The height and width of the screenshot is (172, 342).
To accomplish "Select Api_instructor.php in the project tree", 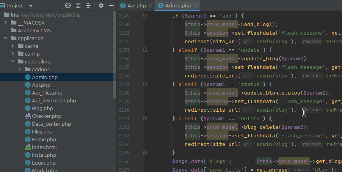I will pyautogui.click(x=53, y=100).
